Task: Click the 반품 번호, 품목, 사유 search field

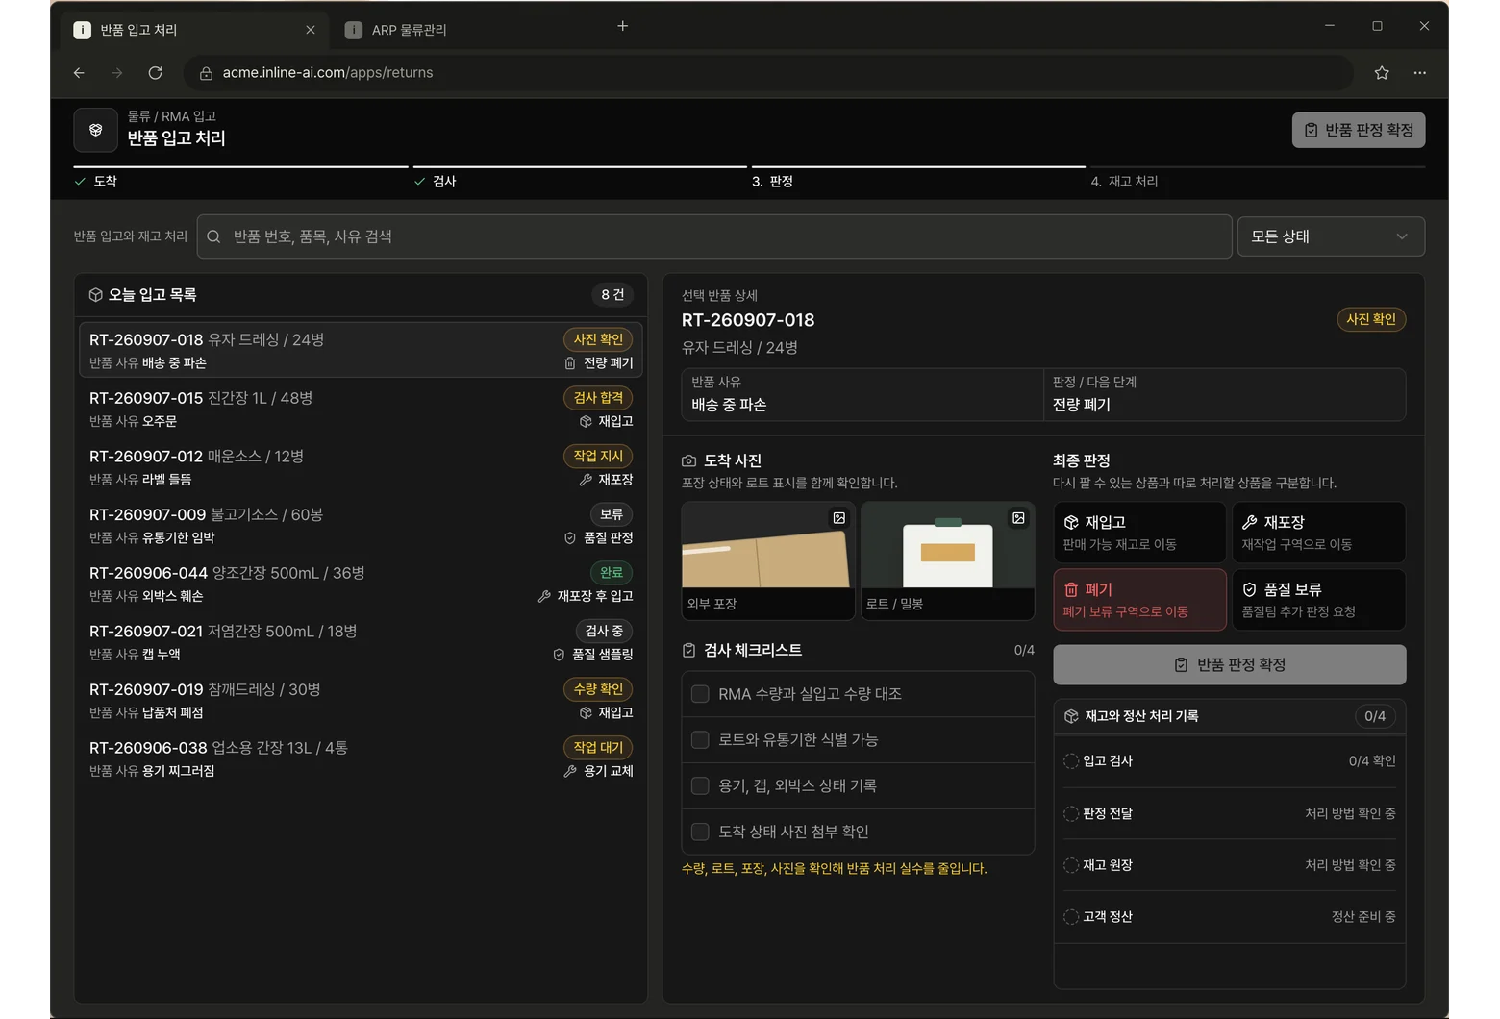Action: point(714,236)
